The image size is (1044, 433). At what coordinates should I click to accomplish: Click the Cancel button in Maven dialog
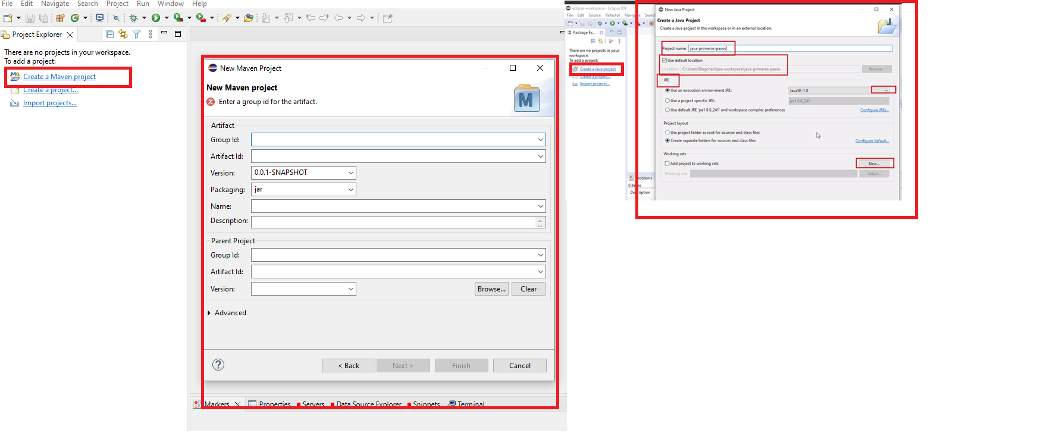pyautogui.click(x=520, y=366)
